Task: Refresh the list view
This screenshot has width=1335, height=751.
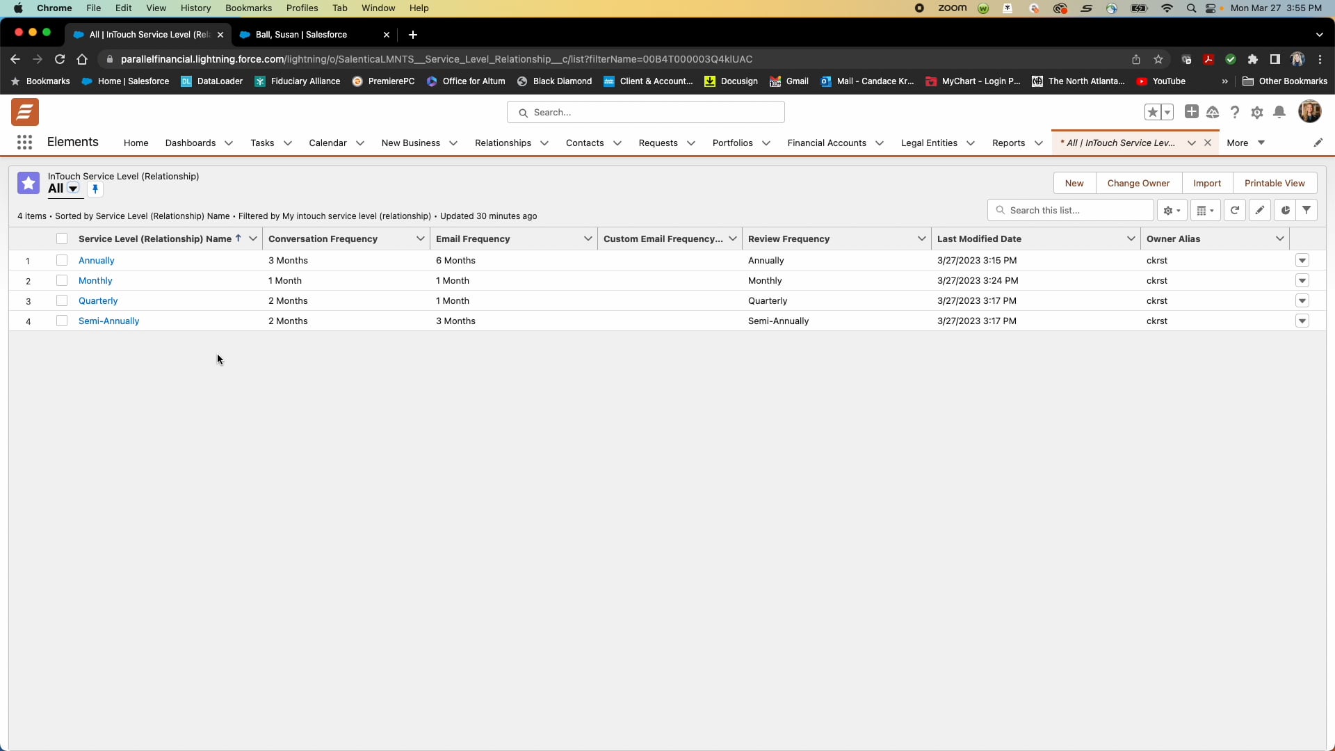Action: coord(1234,210)
